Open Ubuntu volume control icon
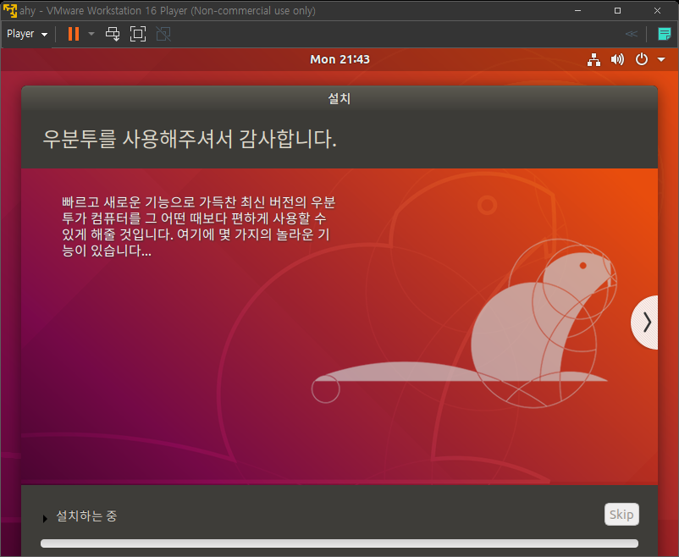The width and height of the screenshot is (679, 557). tap(617, 59)
